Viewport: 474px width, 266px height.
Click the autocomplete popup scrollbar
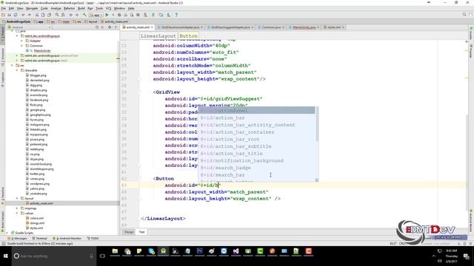click(x=317, y=124)
